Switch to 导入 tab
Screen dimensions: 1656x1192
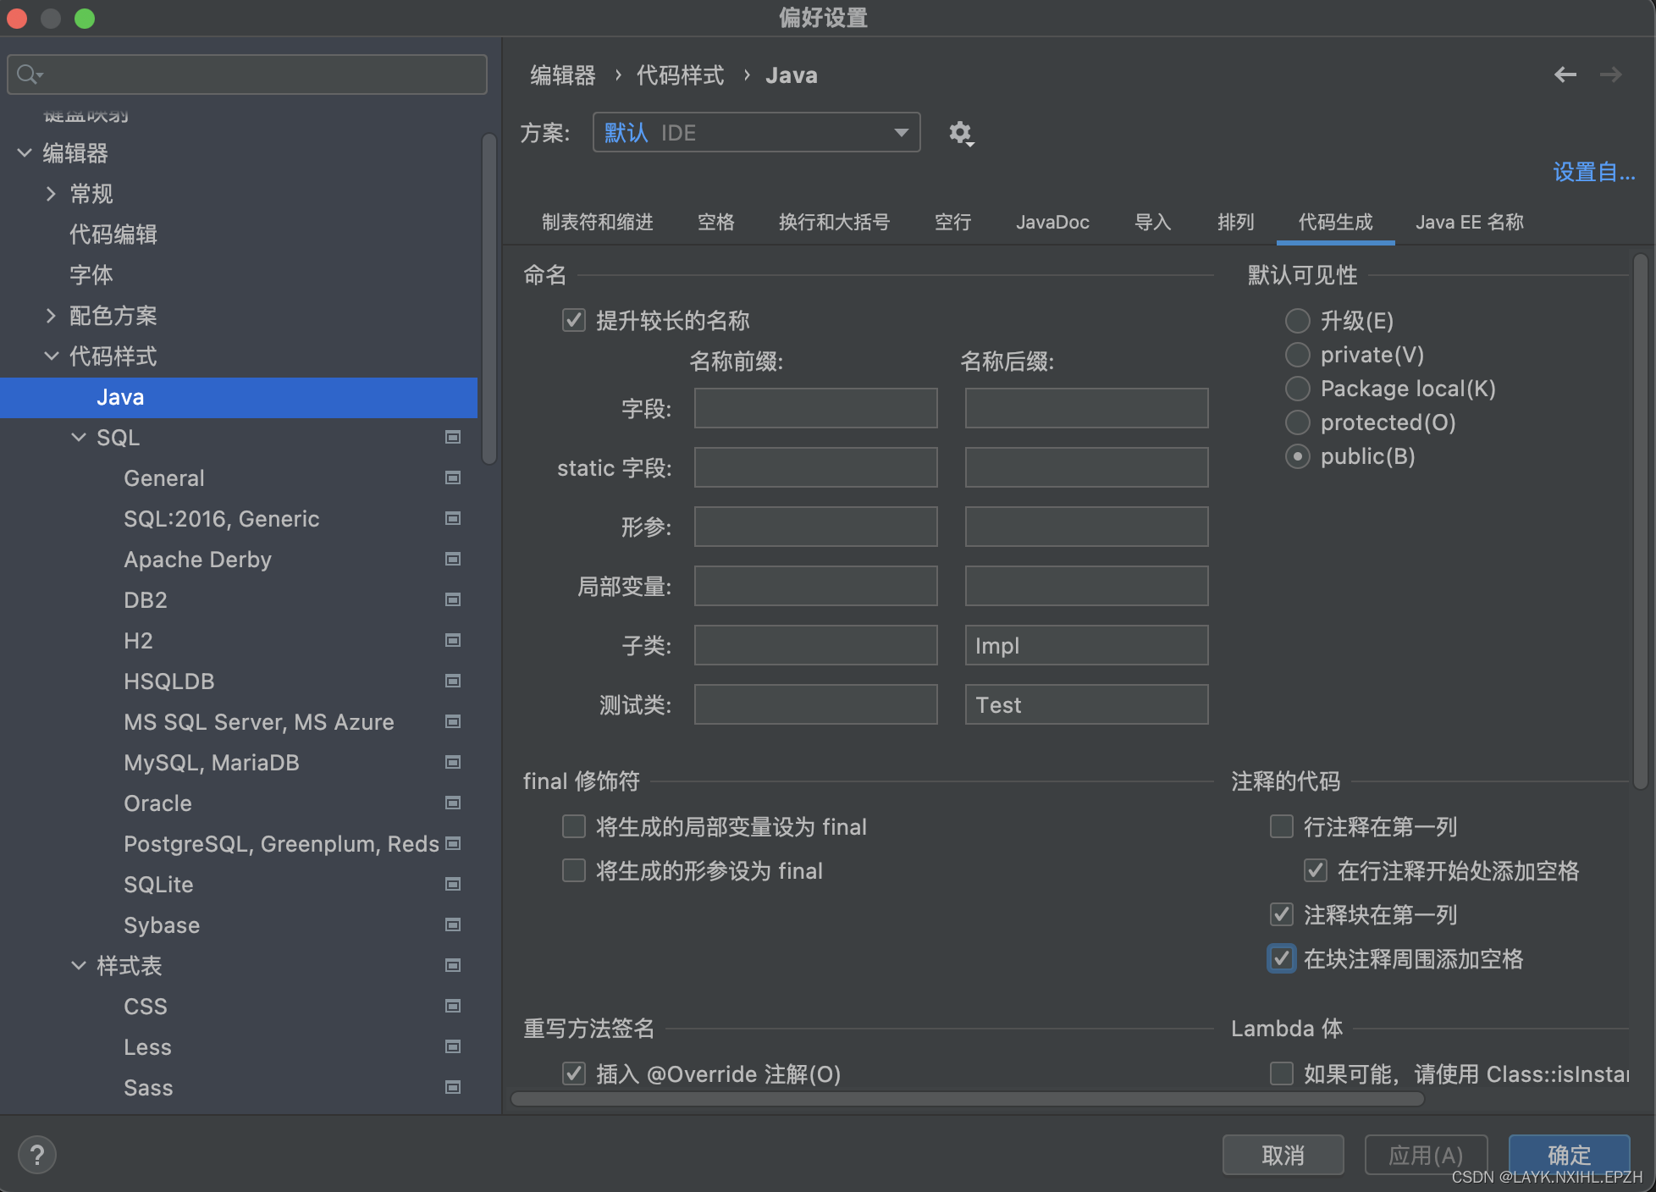(x=1153, y=222)
